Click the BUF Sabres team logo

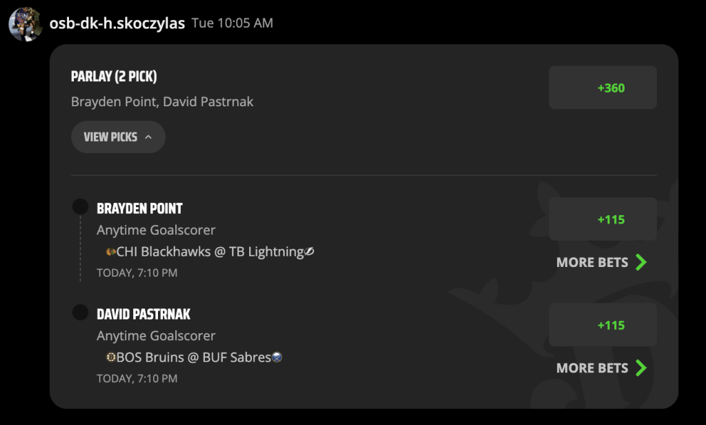click(x=277, y=357)
